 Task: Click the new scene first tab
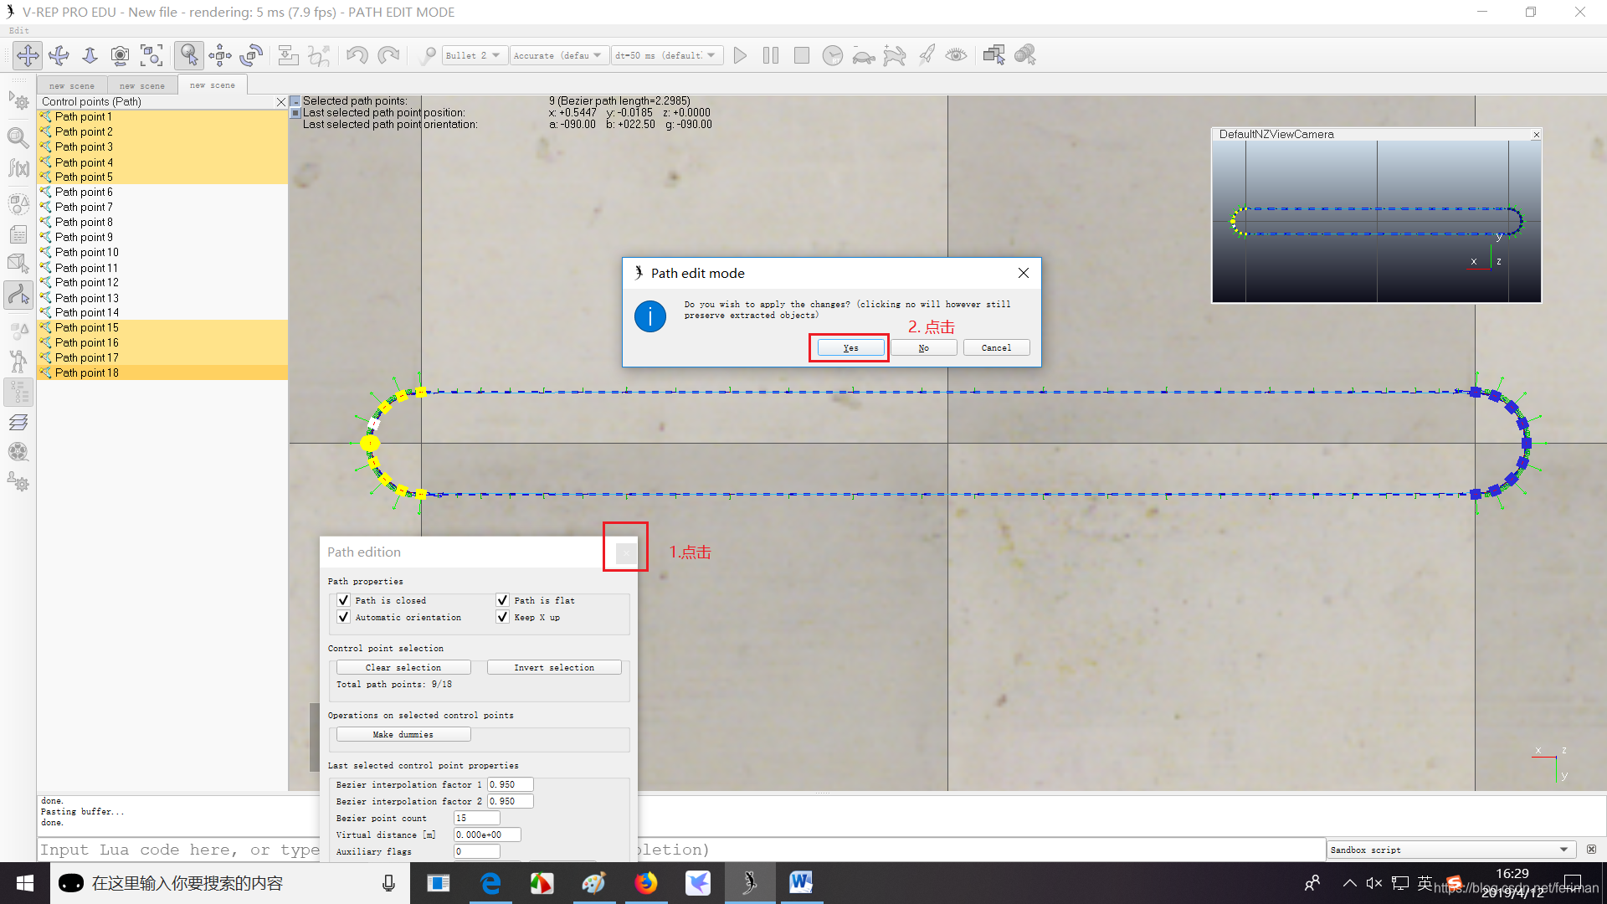tap(69, 85)
